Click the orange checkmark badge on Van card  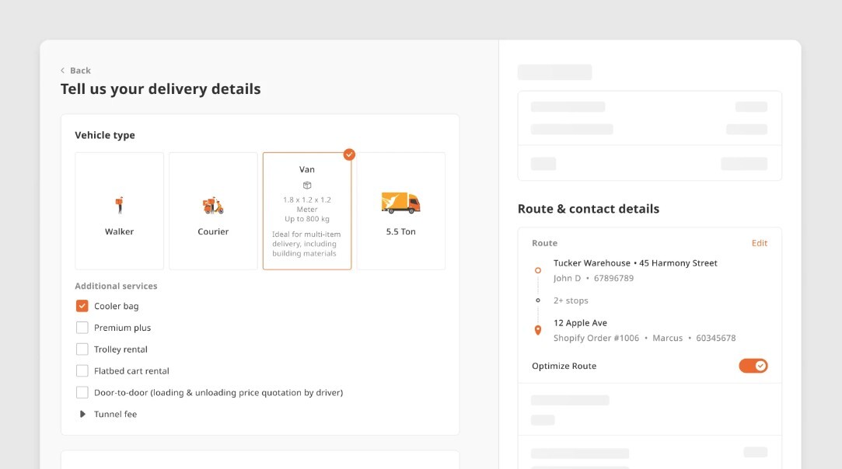point(349,155)
